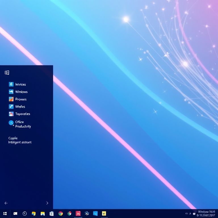Viewport: 218px width, 218px height.
Task: Open the red app icon in the taskbar
Action: coord(78,213)
